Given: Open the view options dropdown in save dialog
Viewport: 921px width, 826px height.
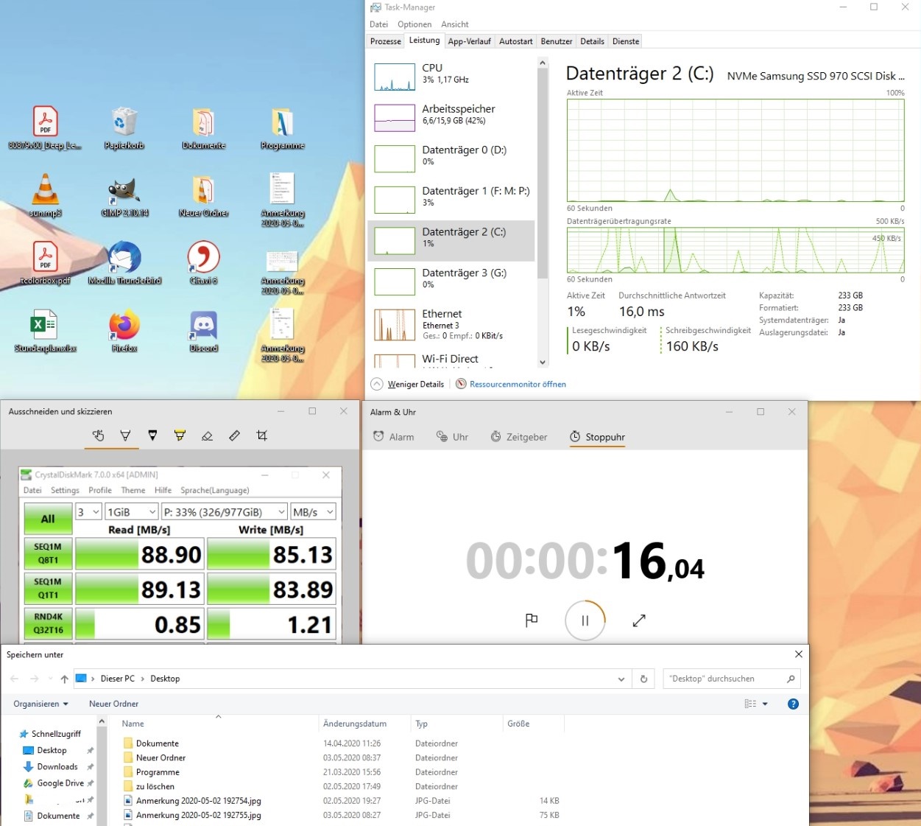Looking at the screenshot, I should 765,704.
